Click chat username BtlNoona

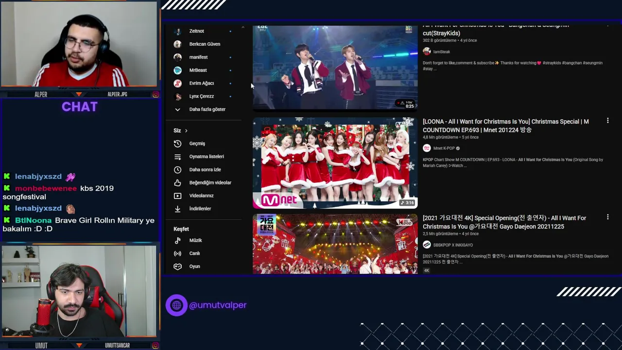coord(33,221)
